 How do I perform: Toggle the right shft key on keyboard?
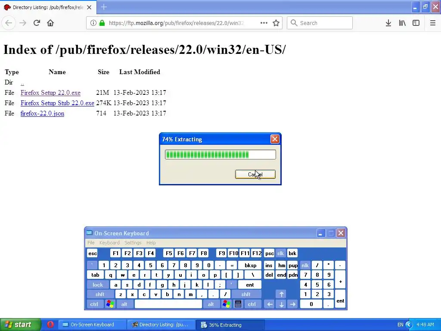tap(246, 294)
